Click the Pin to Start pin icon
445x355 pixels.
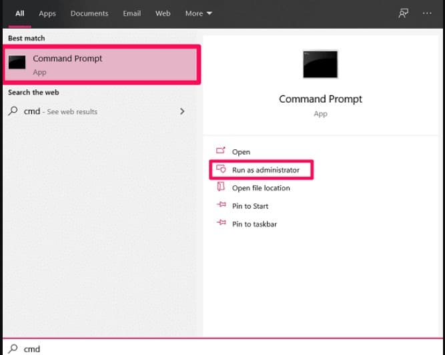[x=221, y=204]
